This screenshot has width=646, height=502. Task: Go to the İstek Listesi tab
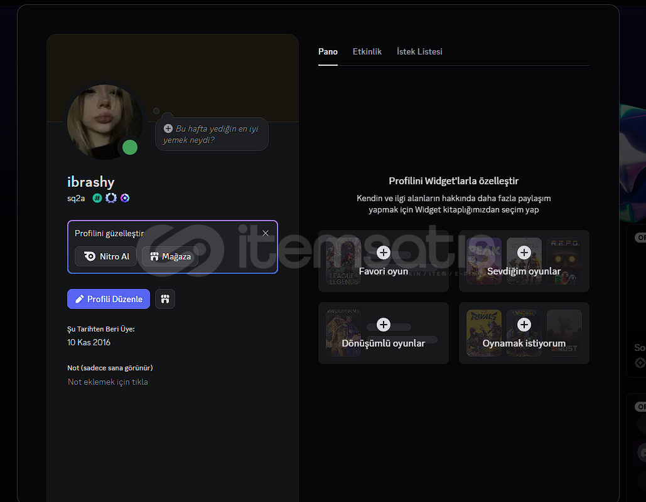[419, 52]
